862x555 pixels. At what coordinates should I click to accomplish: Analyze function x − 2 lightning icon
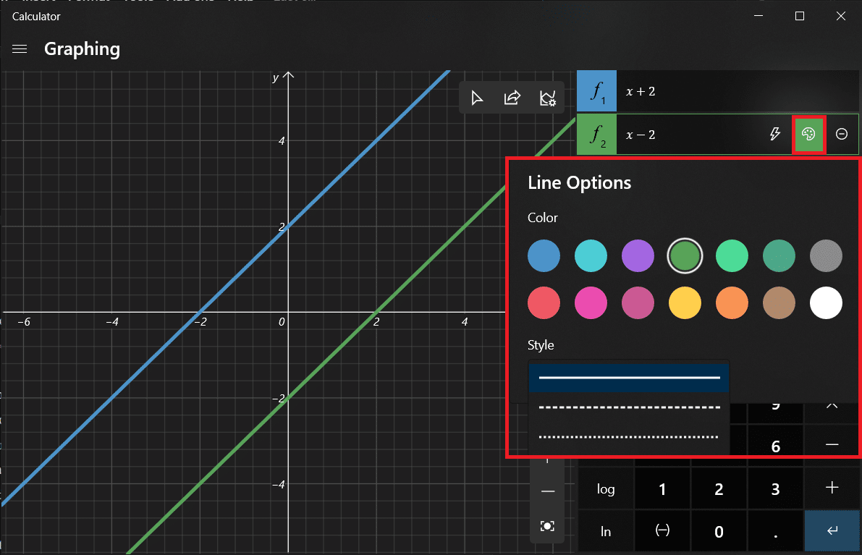point(774,134)
